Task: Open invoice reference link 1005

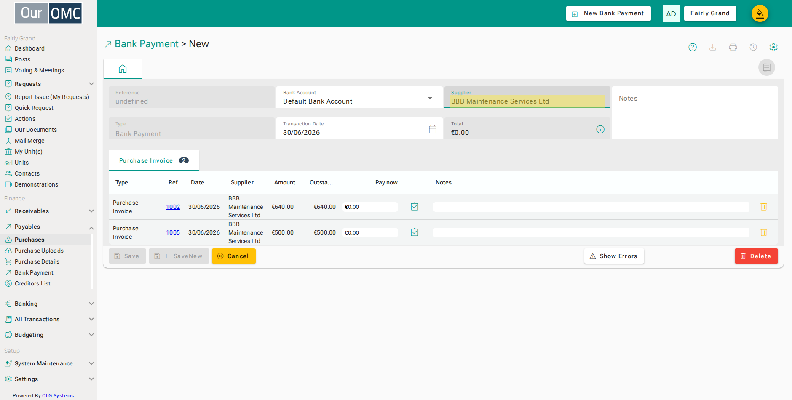Action: tap(173, 232)
